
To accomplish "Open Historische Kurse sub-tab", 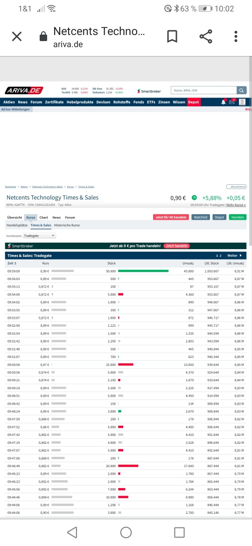I will tap(67, 225).
